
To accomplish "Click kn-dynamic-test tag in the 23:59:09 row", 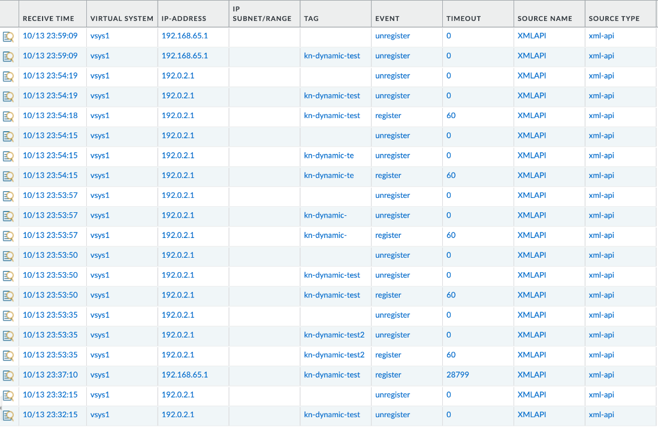I will 332,56.
